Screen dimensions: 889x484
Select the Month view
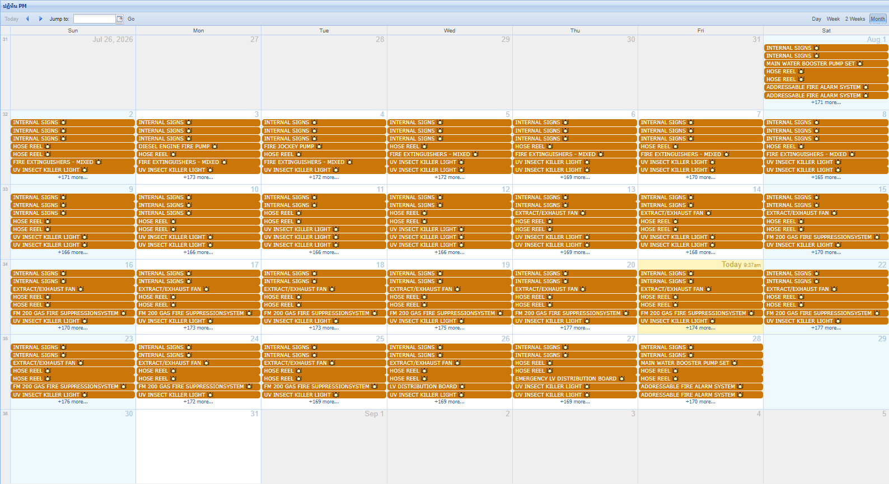point(878,19)
